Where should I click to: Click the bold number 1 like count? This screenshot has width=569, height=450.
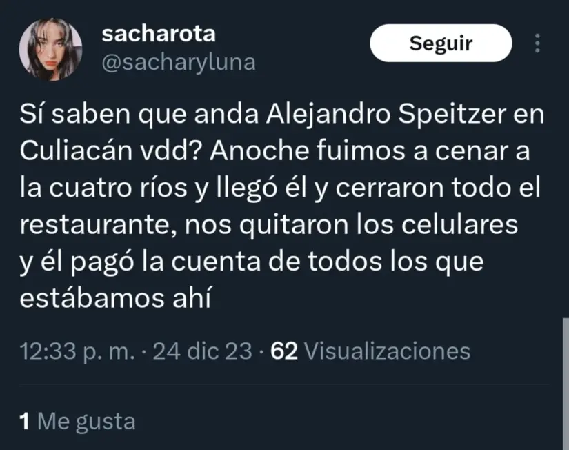(x=24, y=421)
